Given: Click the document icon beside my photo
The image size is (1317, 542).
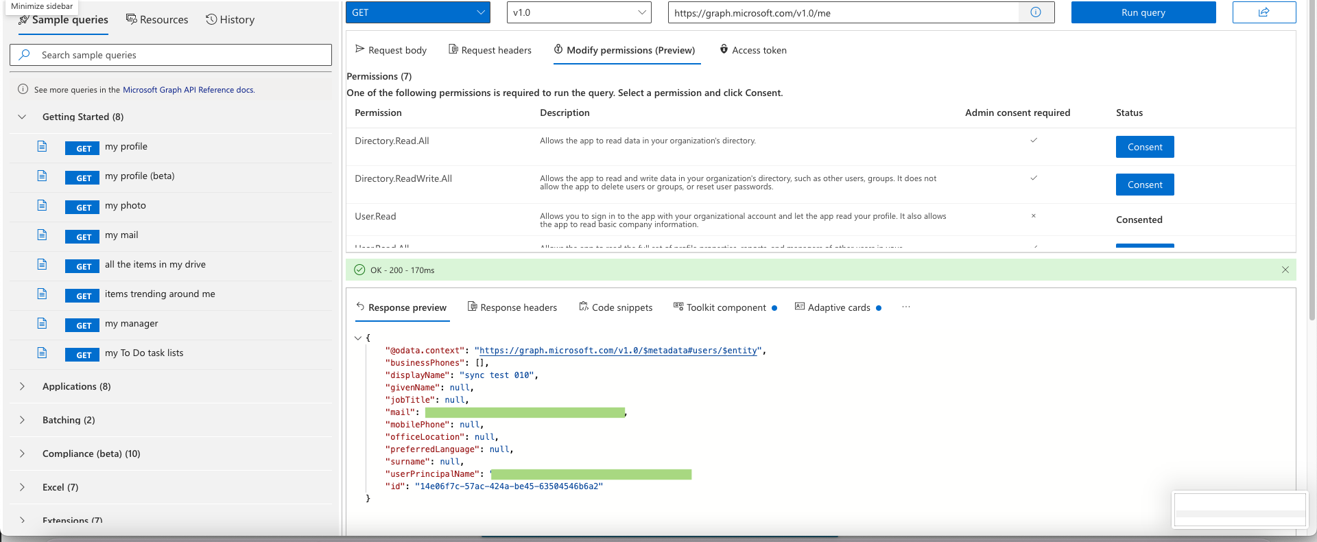Looking at the screenshot, I should coord(42,205).
